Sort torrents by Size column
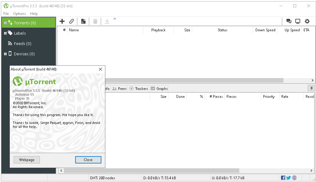The width and height of the screenshot is (316, 182). pos(183,30)
